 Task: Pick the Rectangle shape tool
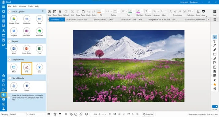point(215,54)
